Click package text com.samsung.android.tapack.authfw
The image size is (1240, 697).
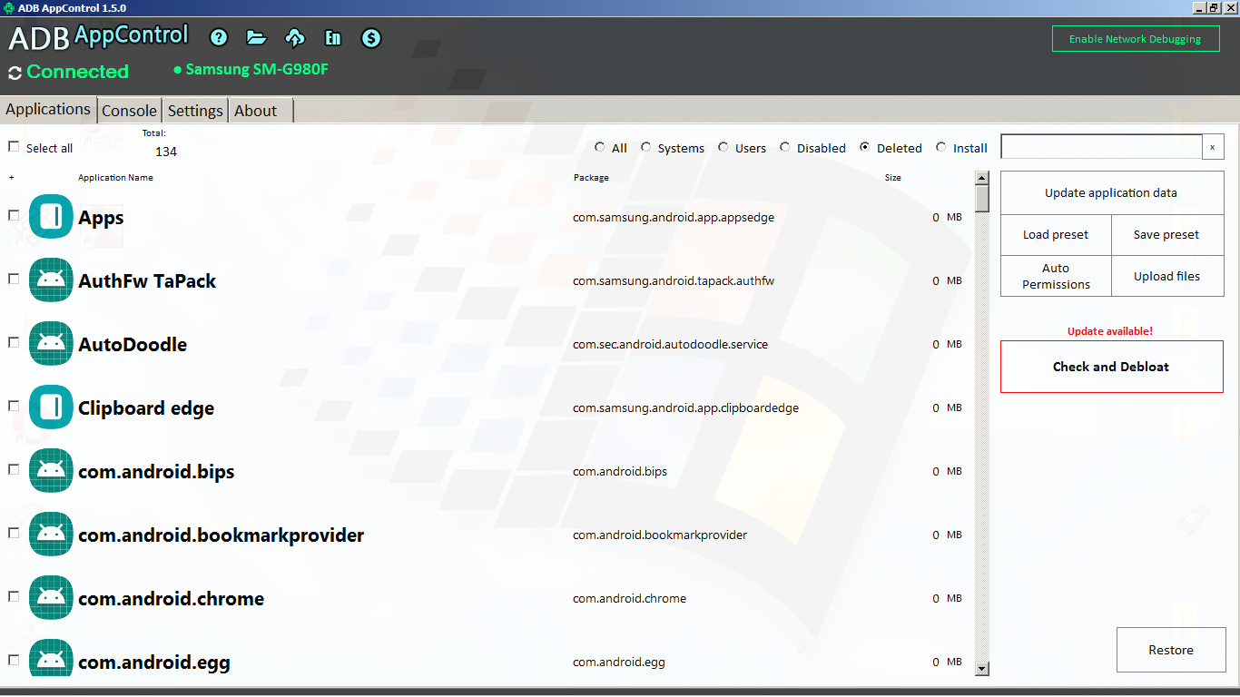674,281
